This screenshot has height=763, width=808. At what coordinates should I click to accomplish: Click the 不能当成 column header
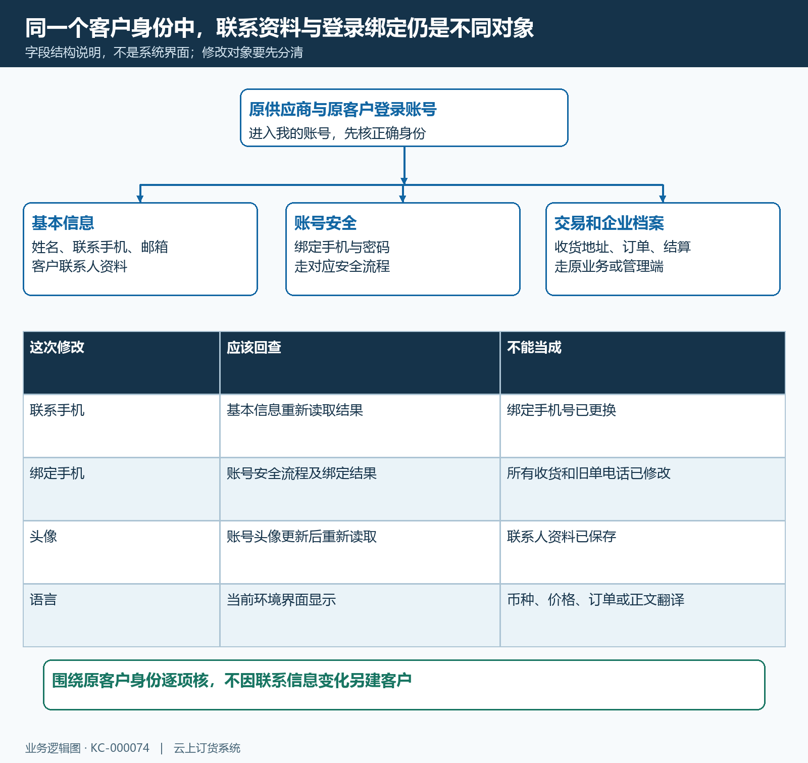(643, 363)
